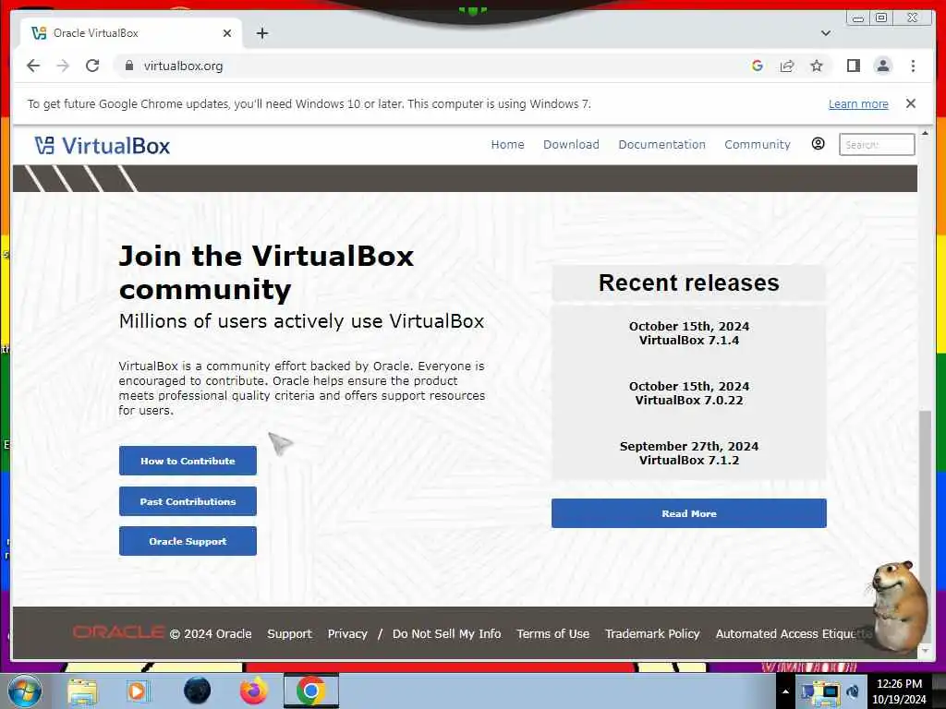
Task: Click the Past Contributions button
Action: click(188, 501)
